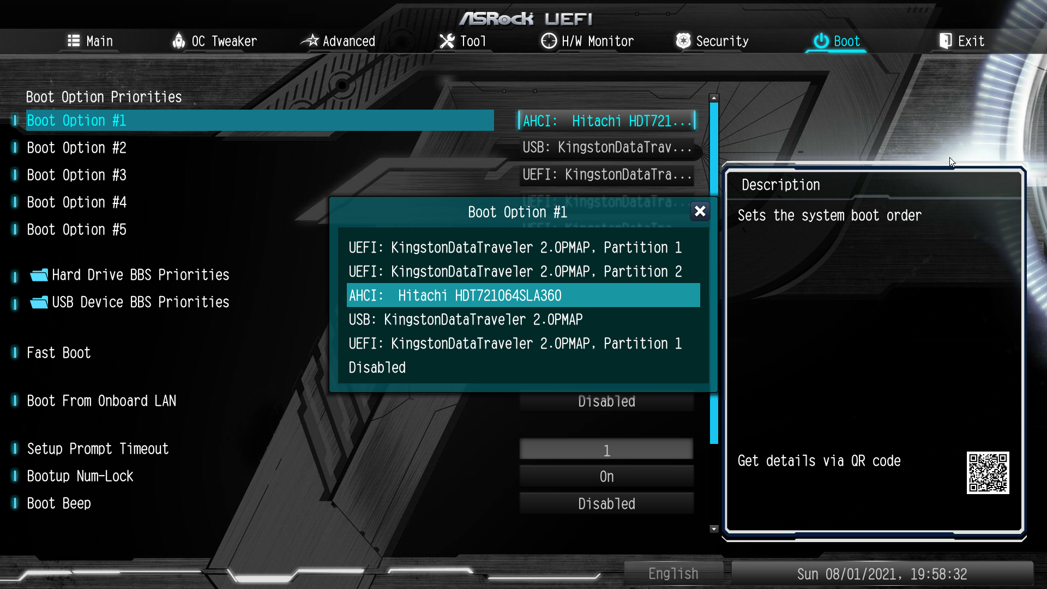
Task: Click USB Device BBS Priorities folder icon
Action: click(39, 302)
